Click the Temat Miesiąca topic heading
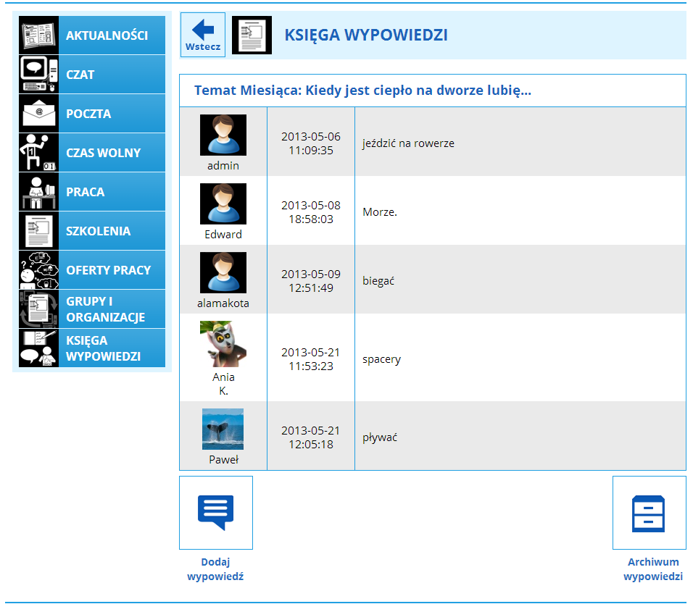Image resolution: width=693 pixels, height=604 pixels. [x=362, y=91]
